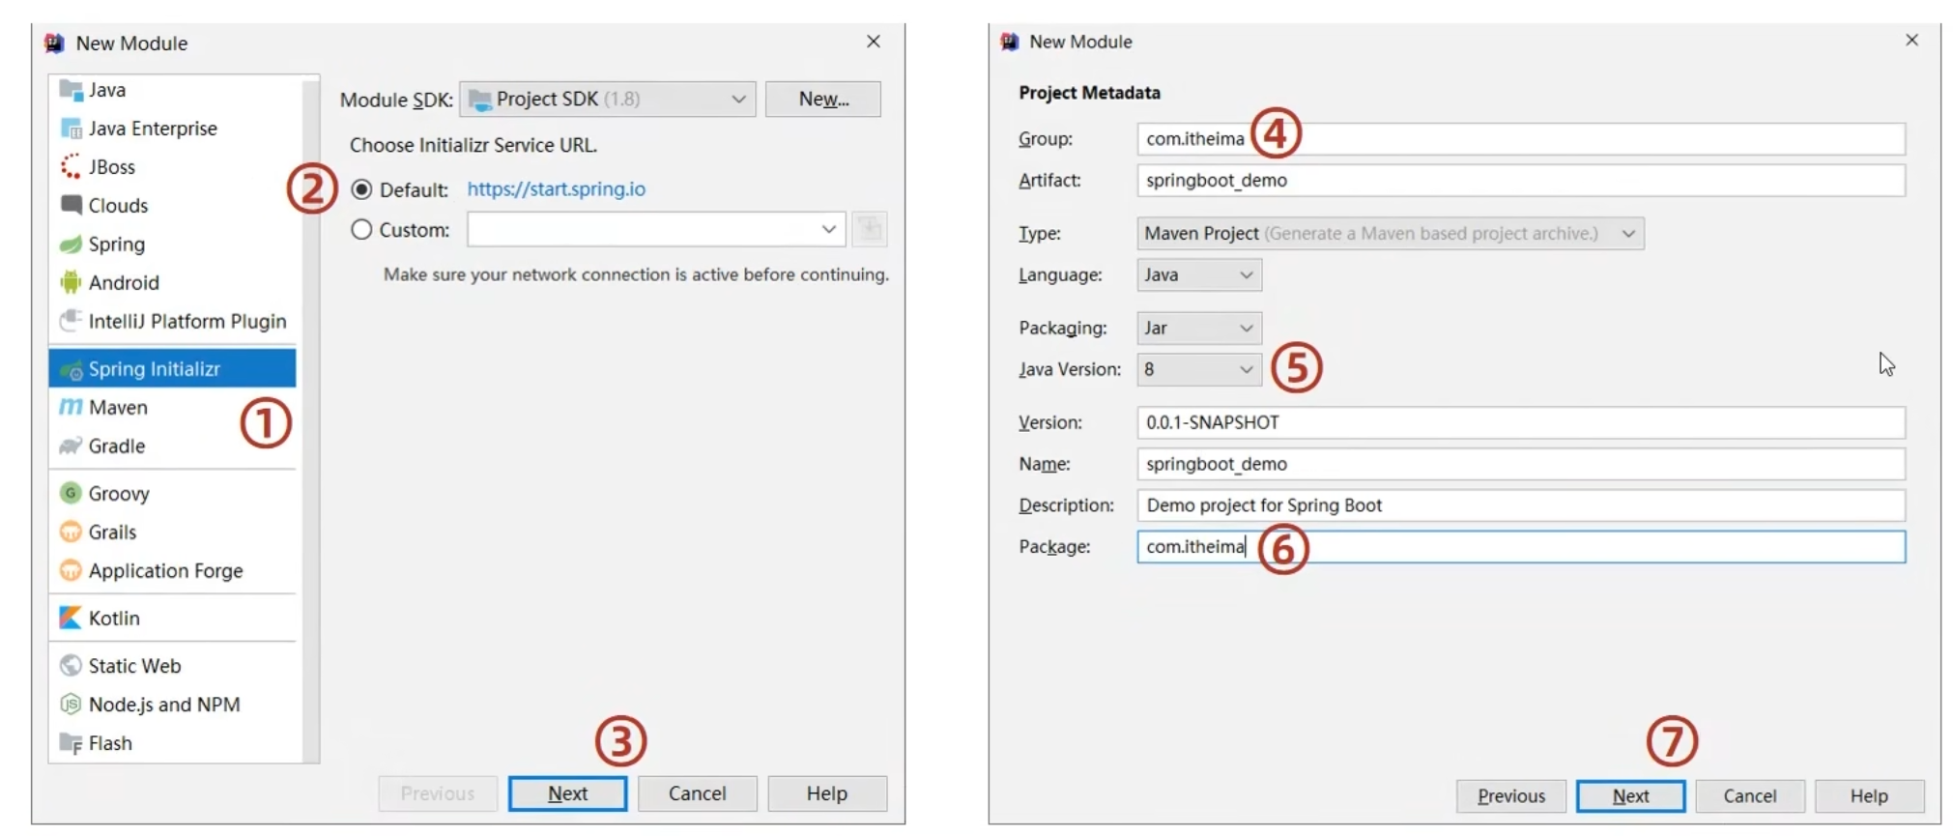Click the Java Enterprise icon
The image size is (1953, 836).
click(71, 129)
